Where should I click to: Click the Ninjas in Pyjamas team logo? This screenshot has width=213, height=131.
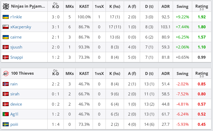tap(5, 7)
